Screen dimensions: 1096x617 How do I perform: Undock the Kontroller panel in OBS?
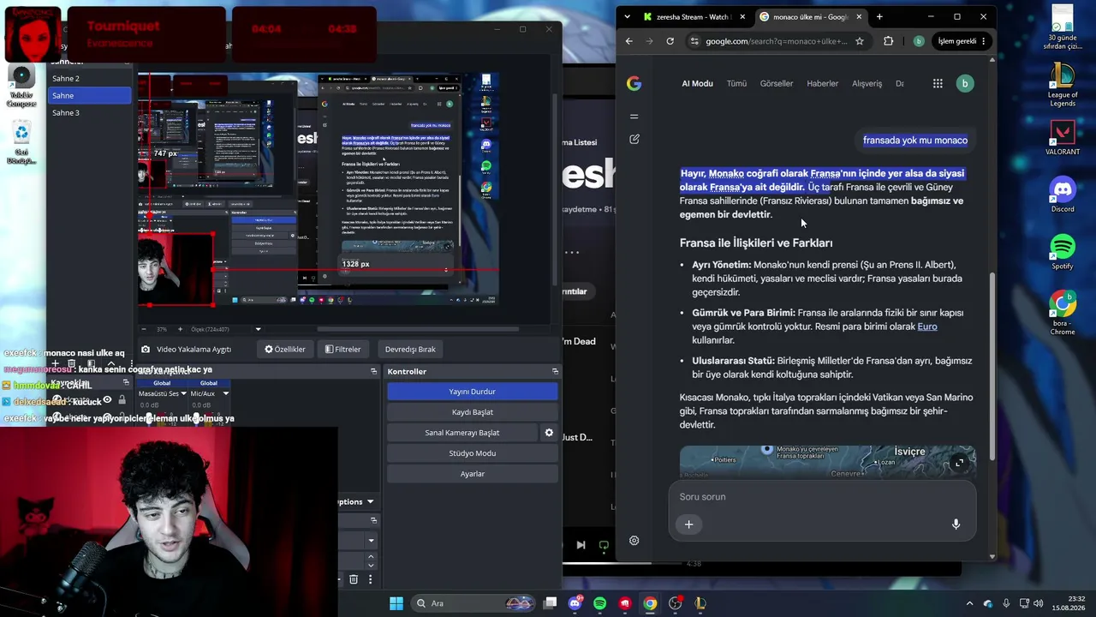point(555,372)
